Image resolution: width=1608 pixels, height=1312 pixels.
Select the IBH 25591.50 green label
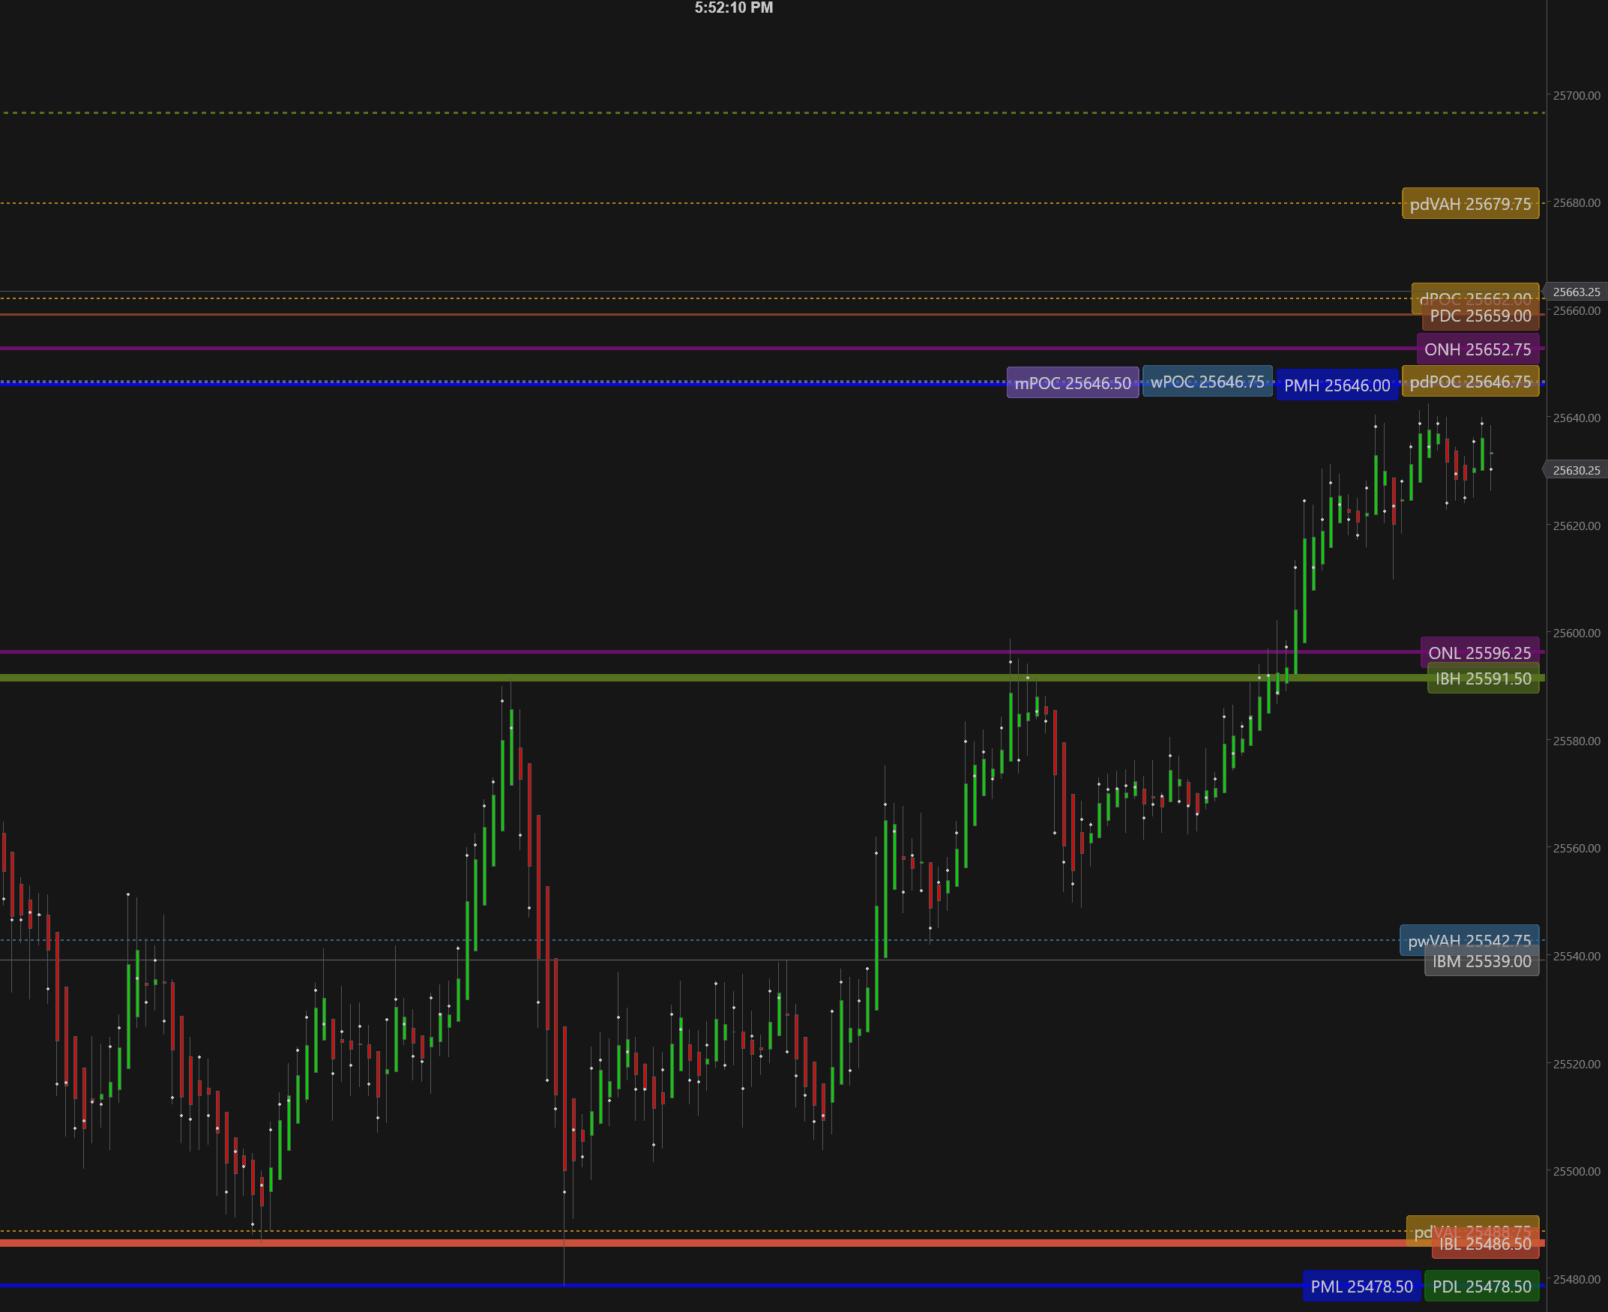1483,678
